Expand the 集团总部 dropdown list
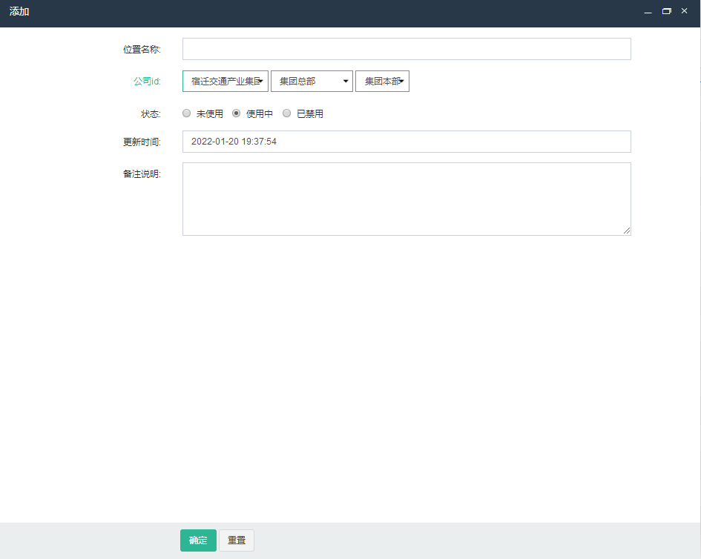The image size is (701, 559). (x=312, y=81)
